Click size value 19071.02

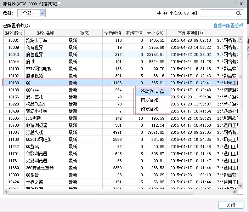click(x=155, y=132)
